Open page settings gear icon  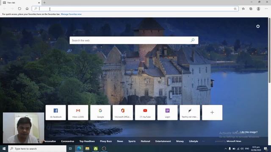click(258, 26)
